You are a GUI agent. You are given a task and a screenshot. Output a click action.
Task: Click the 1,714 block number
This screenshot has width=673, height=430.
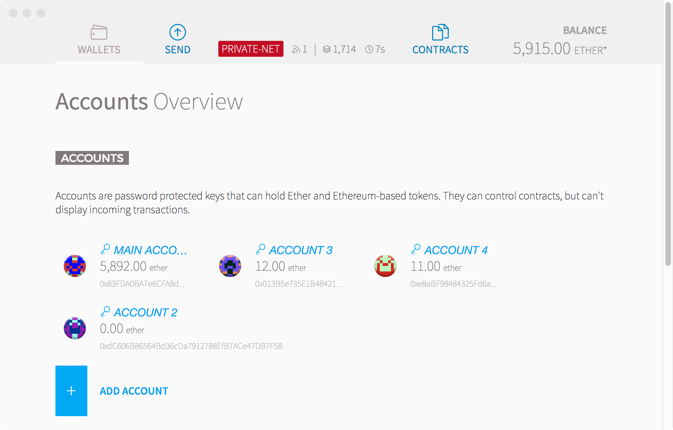click(x=344, y=49)
